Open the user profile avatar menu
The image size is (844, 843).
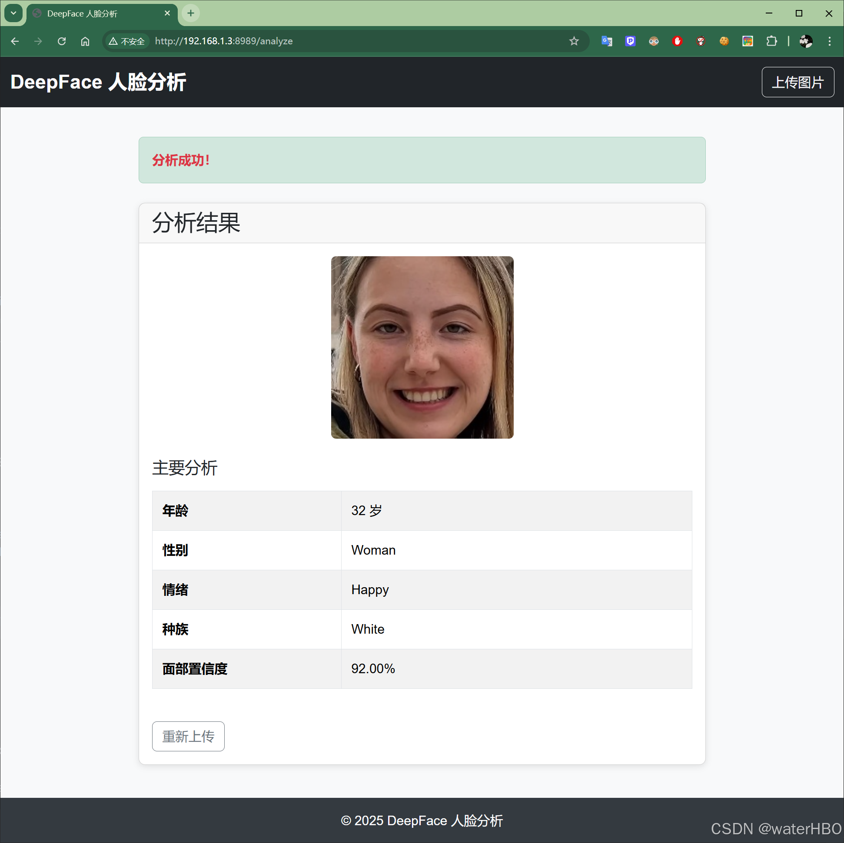click(806, 41)
